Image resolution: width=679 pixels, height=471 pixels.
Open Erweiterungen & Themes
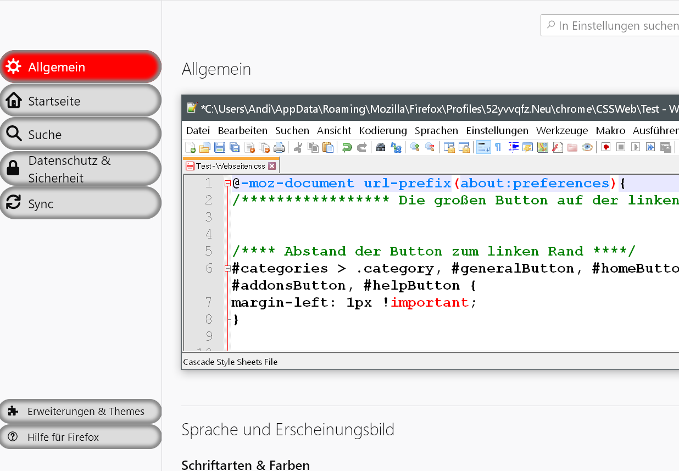coord(80,411)
